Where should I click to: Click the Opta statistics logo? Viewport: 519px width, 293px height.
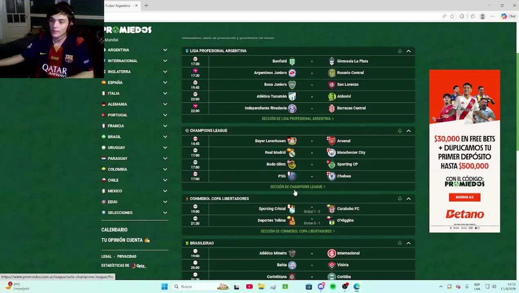click(138, 266)
